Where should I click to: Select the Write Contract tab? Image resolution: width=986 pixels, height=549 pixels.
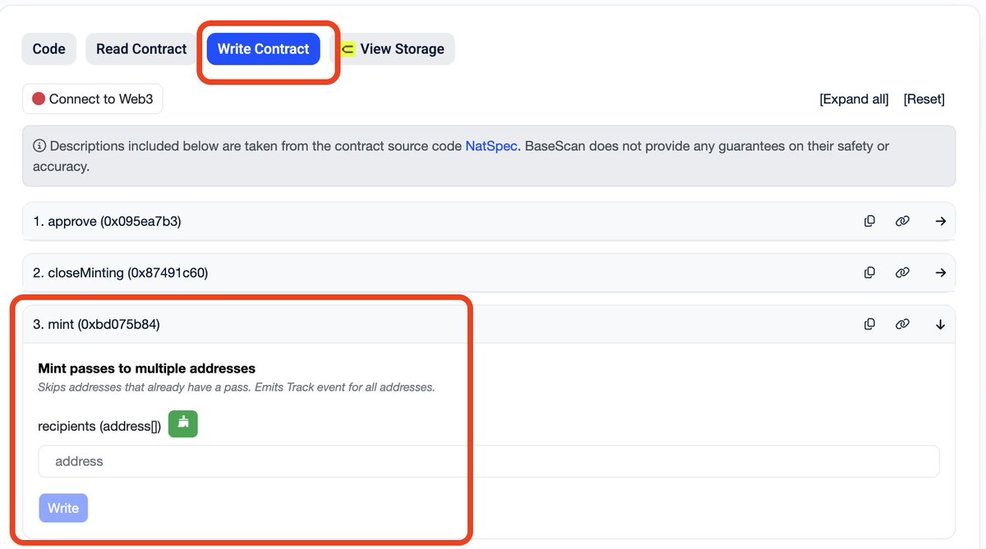263,49
